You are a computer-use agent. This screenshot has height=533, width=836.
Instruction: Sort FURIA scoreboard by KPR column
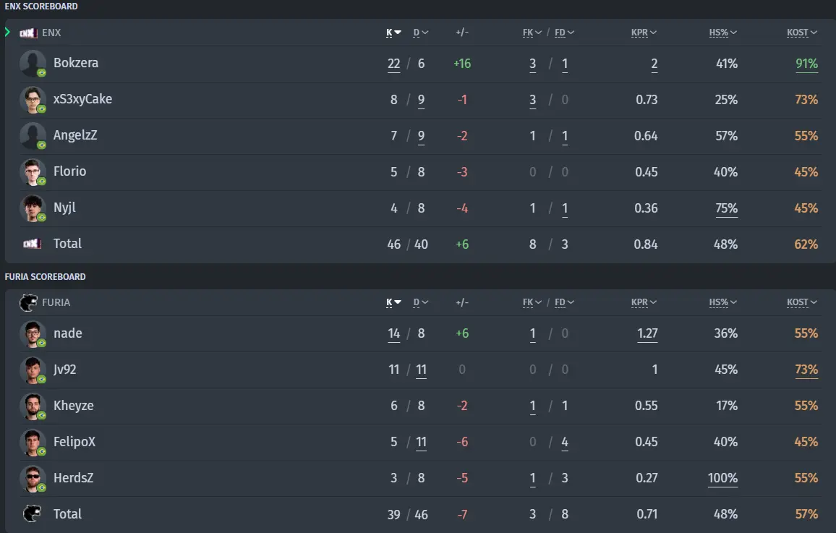pyautogui.click(x=644, y=302)
